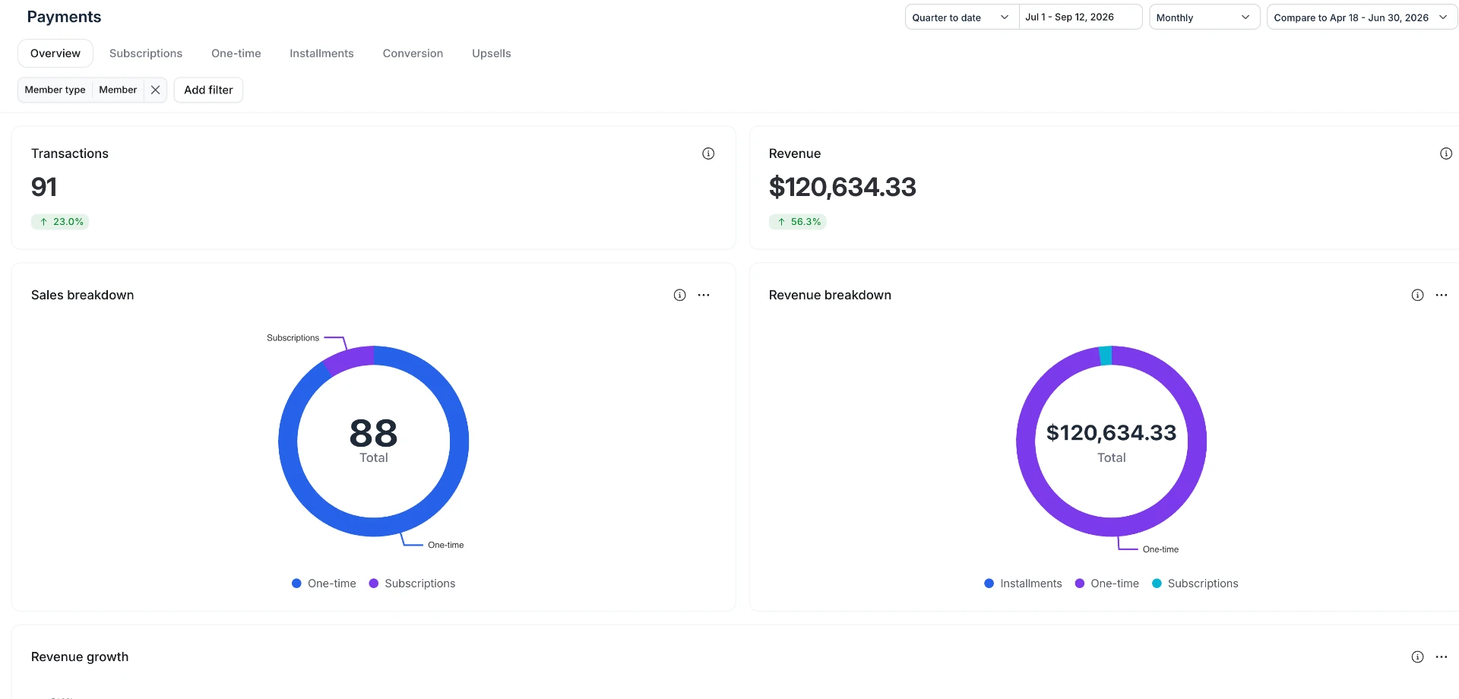This screenshot has width=1459, height=699.
Task: Show info for Revenue growth section
Action: (1417, 657)
